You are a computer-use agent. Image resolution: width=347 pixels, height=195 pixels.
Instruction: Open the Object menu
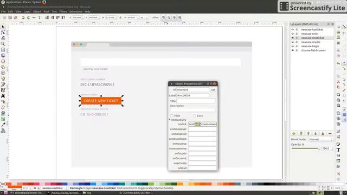[x=37, y=11]
